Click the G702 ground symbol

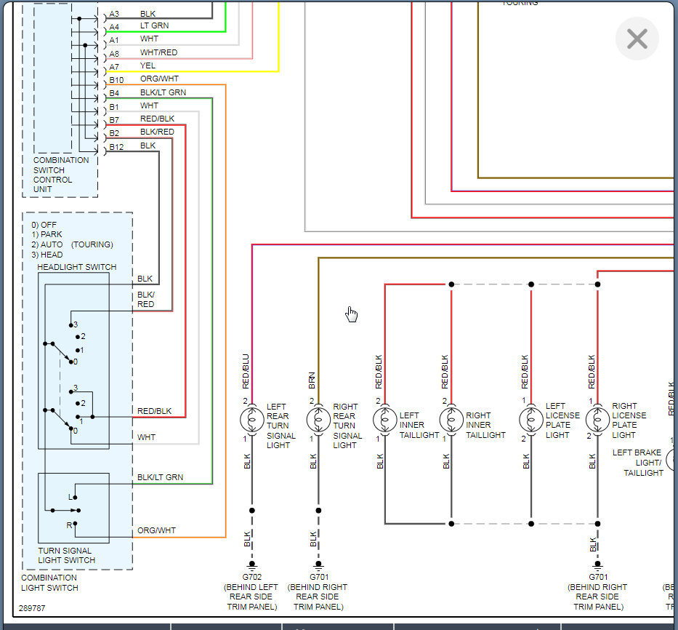(251, 565)
